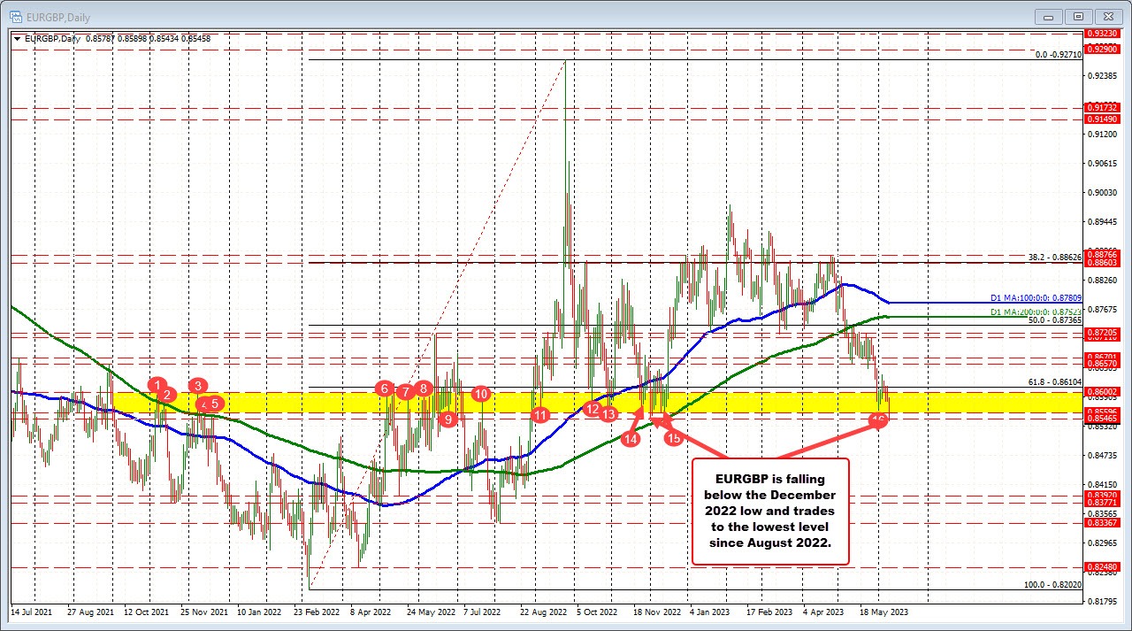Click the red price label 0.88766

click(x=1104, y=255)
